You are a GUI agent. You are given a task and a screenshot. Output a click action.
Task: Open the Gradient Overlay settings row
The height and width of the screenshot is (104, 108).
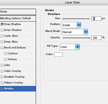18,77
